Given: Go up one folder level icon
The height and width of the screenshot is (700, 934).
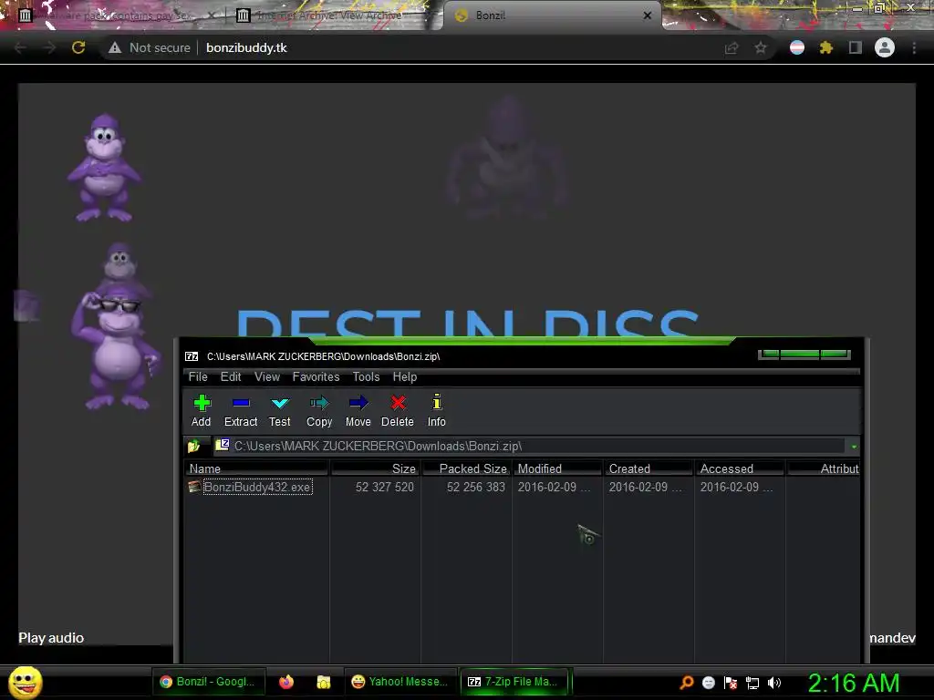Looking at the screenshot, I should click(194, 446).
